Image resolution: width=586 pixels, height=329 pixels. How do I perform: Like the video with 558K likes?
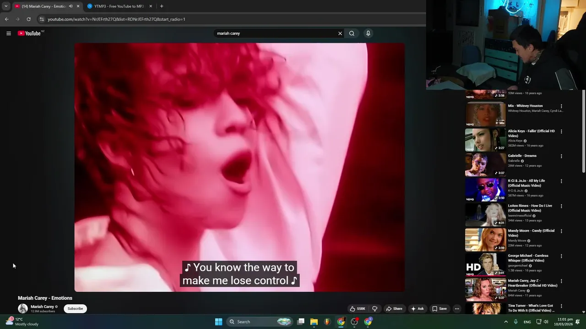[x=358, y=309]
